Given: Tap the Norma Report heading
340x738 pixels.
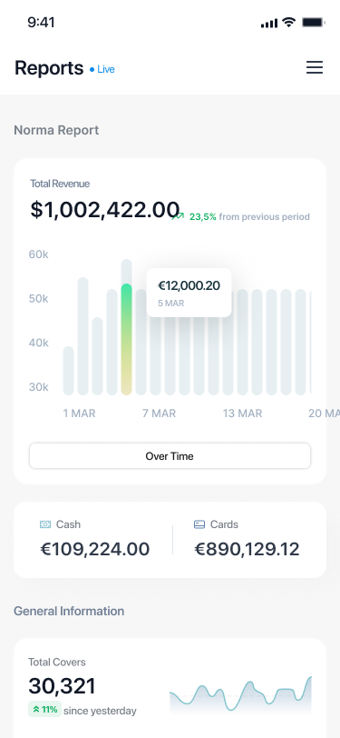Looking at the screenshot, I should coord(56,130).
